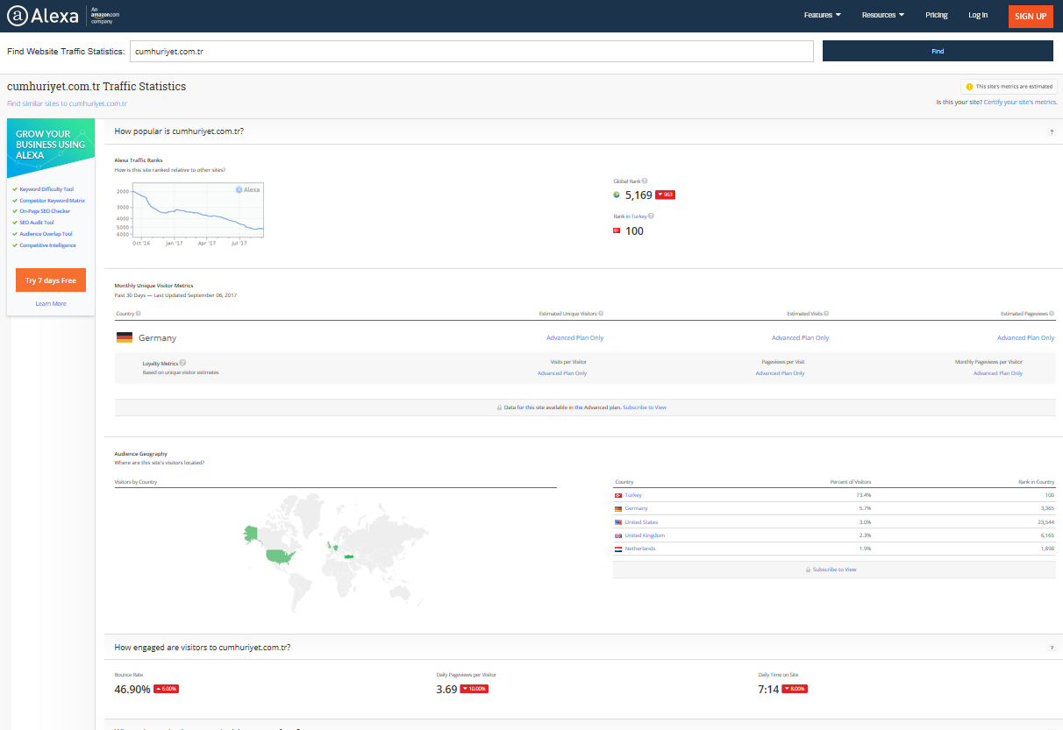Click the help icon beside Rank in Turkey

point(651,216)
